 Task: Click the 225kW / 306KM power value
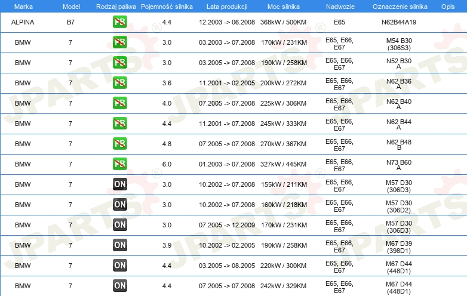pos(283,103)
